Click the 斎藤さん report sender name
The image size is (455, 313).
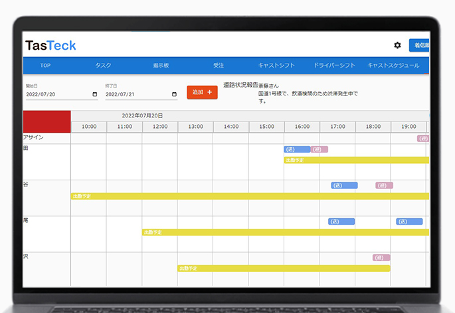(x=268, y=86)
